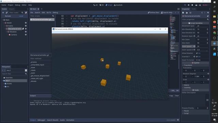This screenshot has height=123, width=218.
Task: Open the Inspector object history icon
Action: point(208,13)
